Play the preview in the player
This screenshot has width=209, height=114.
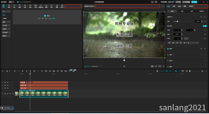[x=124, y=66]
